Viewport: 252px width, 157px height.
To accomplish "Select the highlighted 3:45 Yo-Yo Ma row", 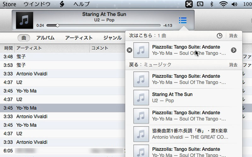I will [x=62, y=108].
